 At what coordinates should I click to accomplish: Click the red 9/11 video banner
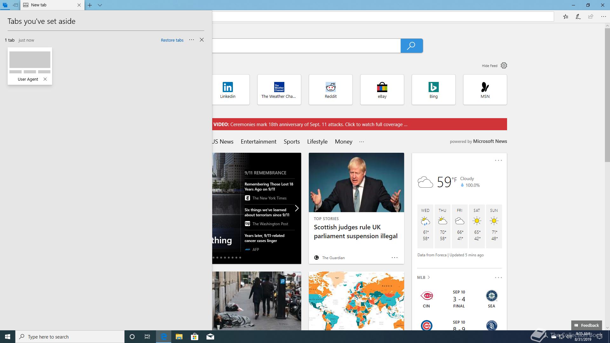point(360,124)
